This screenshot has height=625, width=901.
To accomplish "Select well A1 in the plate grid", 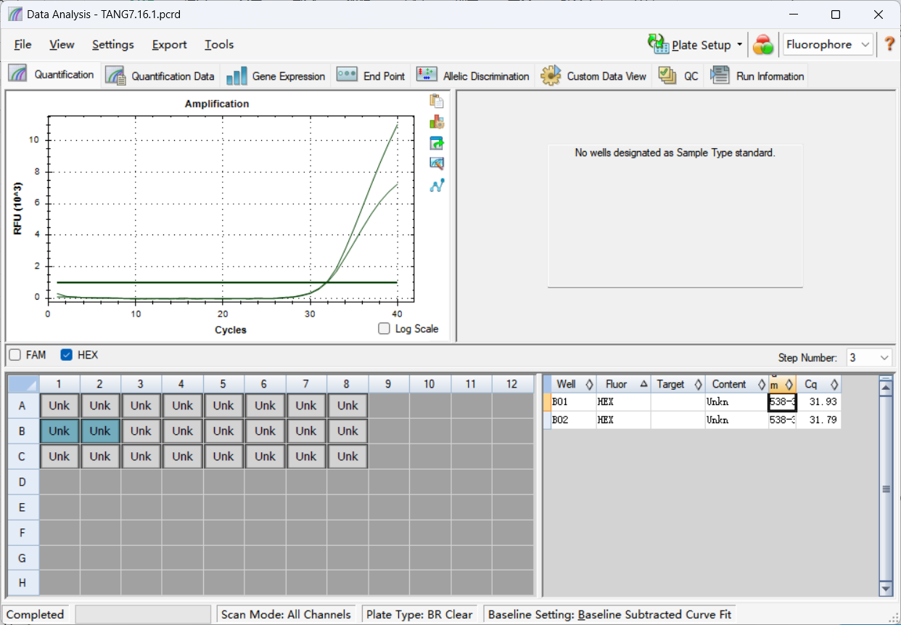I will point(59,406).
